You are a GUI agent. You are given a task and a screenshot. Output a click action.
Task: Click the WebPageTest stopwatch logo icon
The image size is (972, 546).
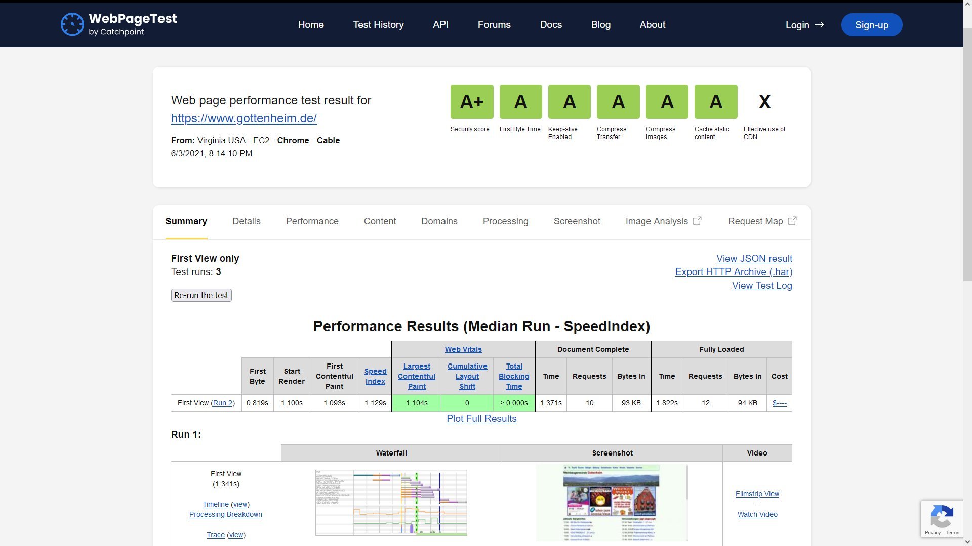point(72,24)
